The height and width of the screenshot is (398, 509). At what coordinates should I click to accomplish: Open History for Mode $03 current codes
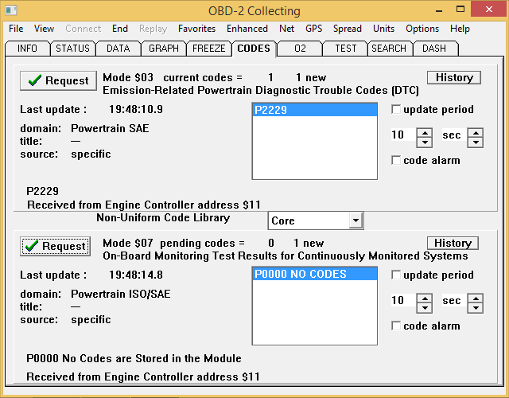453,77
